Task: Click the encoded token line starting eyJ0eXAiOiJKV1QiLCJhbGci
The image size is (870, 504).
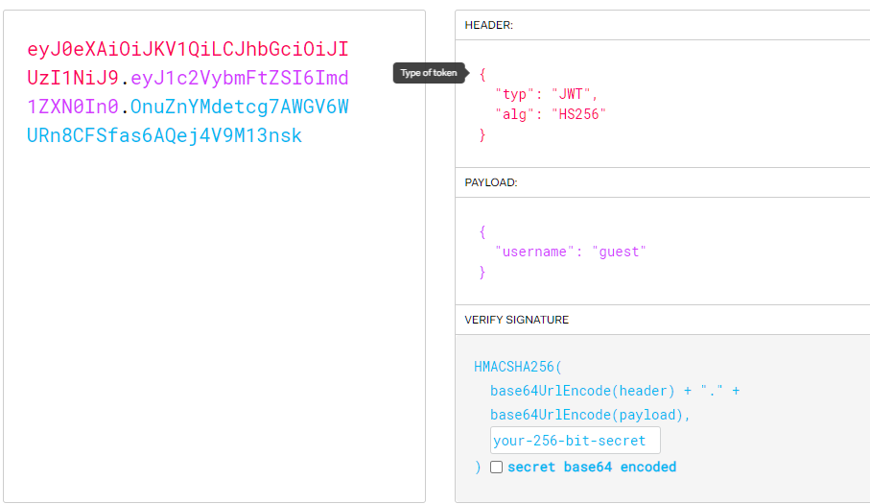Action: (x=188, y=49)
